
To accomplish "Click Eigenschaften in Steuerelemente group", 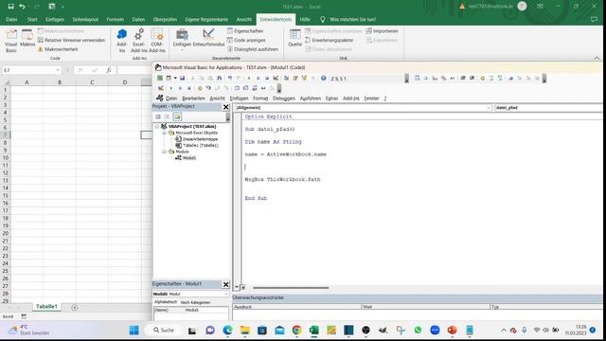I will (245, 31).
